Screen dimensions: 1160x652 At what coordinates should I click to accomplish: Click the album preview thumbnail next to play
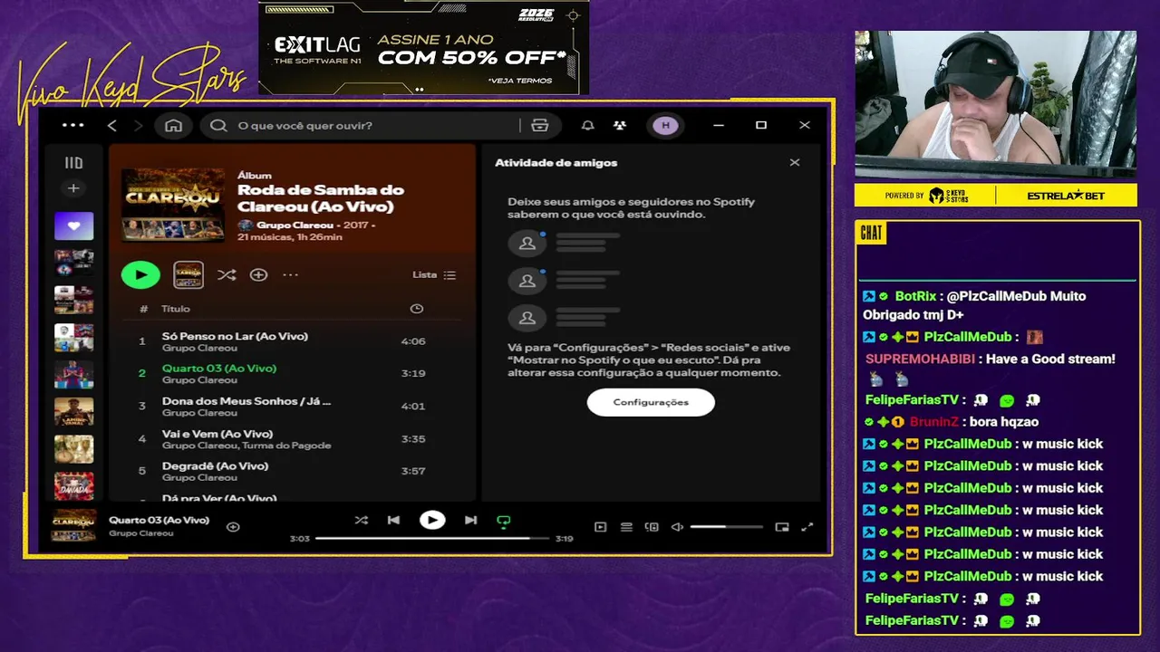point(188,274)
